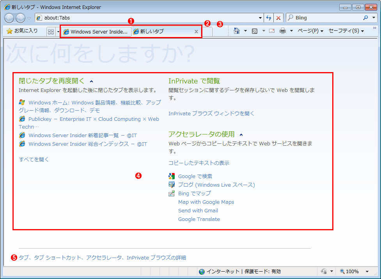381x279 pixels.
Task: Reopen Windows Server Insider 総合インデックス link
Action: coord(88,144)
